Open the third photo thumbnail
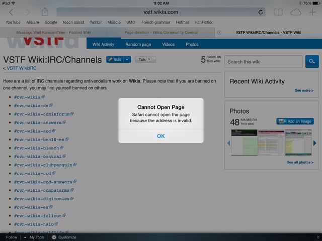 (x=298, y=142)
